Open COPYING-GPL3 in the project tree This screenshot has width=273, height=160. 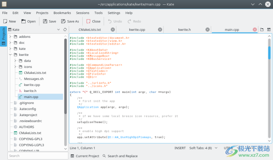(30, 139)
